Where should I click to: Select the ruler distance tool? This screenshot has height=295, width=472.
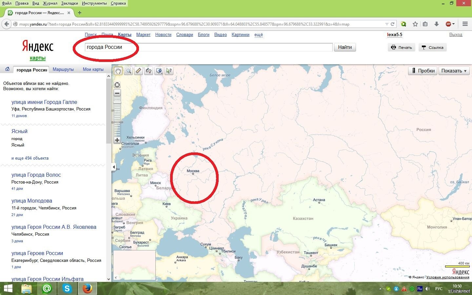138,71
